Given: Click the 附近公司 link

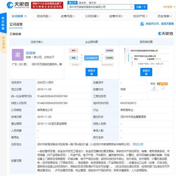Looking at the screenshot, I should [138, 144].
